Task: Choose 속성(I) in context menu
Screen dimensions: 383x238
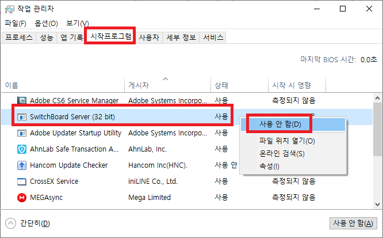Action: coord(293,167)
